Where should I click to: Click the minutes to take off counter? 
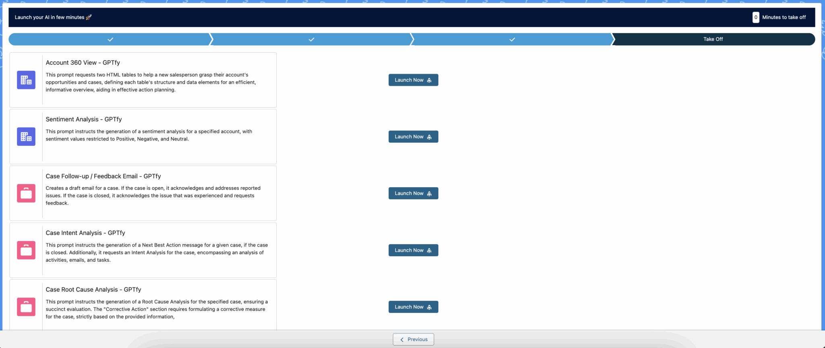pos(756,17)
